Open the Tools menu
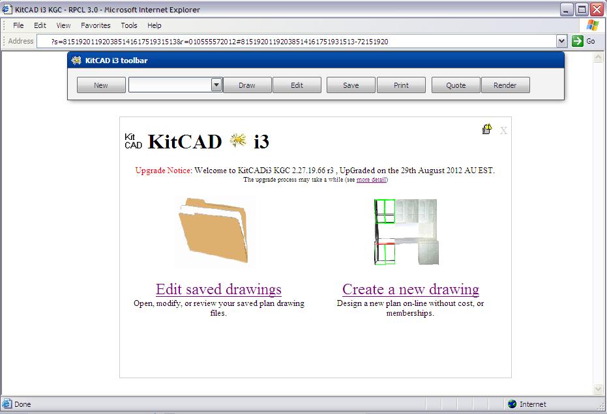Viewport: 607px width, 414px height. point(129,25)
